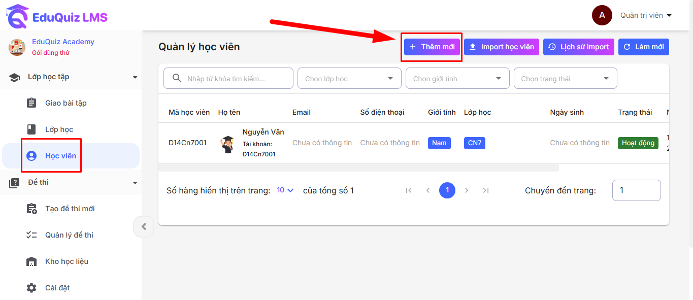693x300 pixels.
Task: Collapse the Đề thi menu group
Action: [135, 183]
